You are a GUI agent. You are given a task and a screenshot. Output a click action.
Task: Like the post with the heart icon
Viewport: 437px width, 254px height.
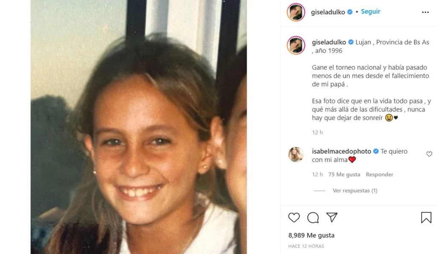pyautogui.click(x=294, y=217)
